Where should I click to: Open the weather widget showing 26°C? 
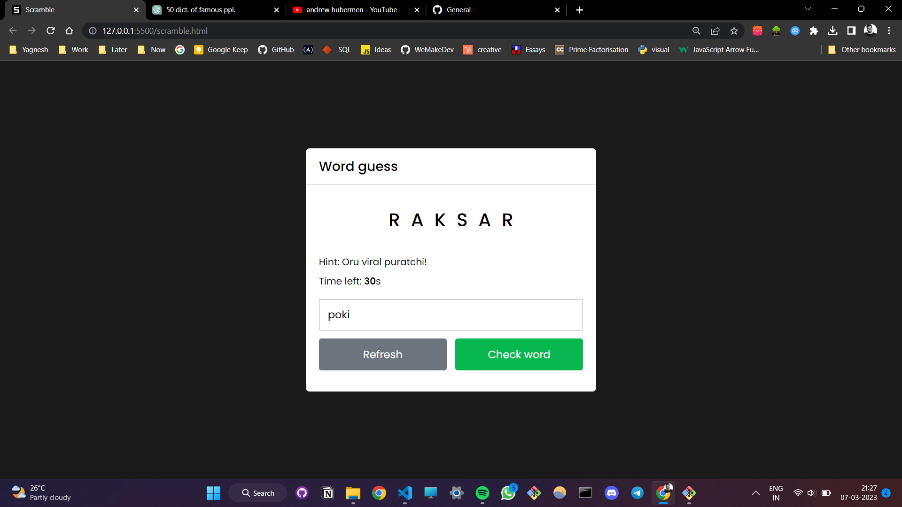point(38,492)
